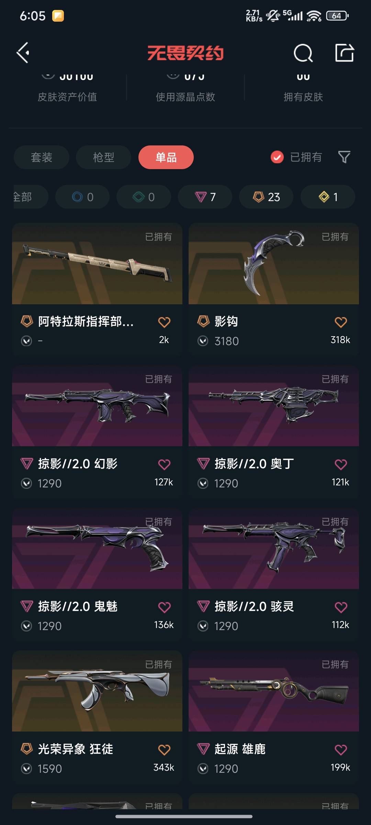
Task: Open the filter funnel icon
Action: pos(344,157)
